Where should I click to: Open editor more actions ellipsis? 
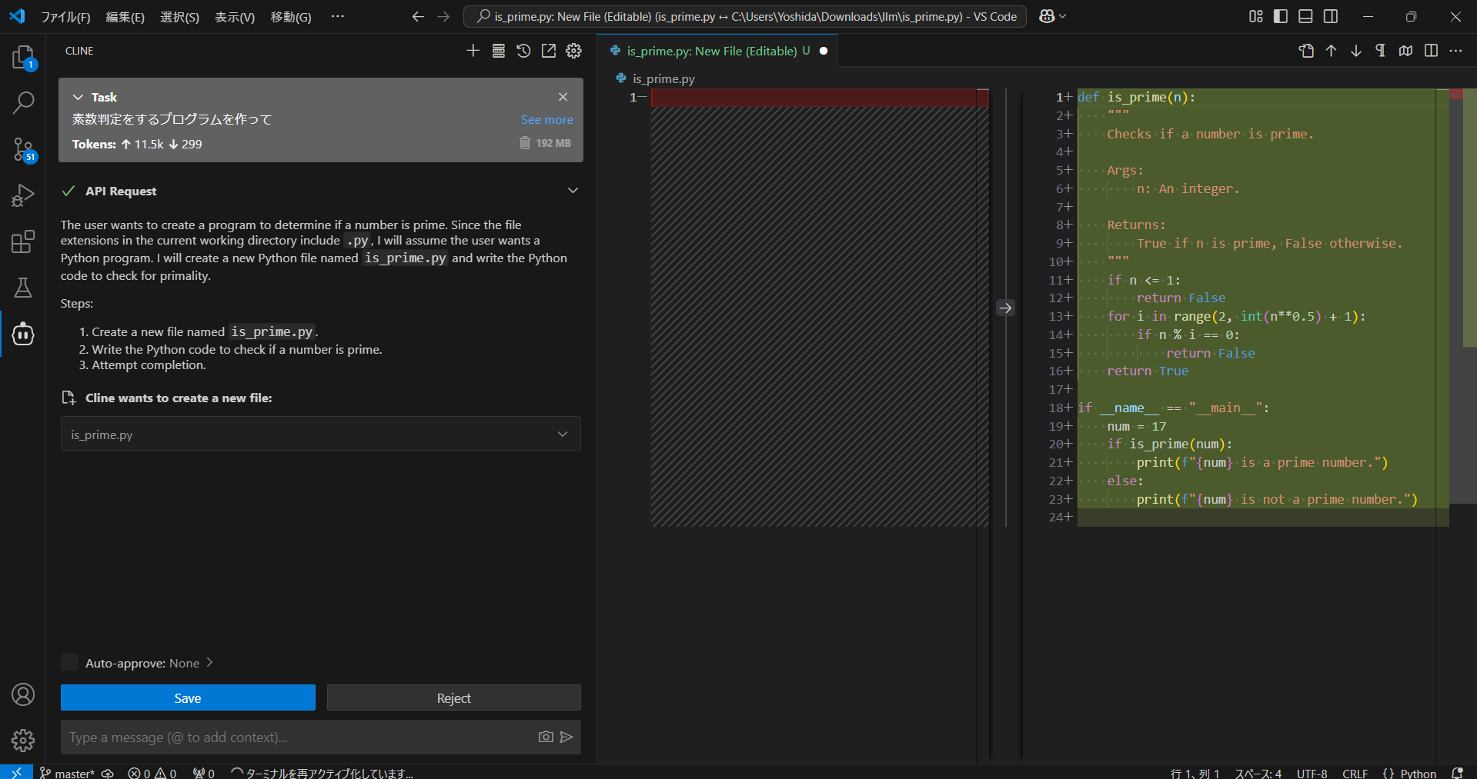[x=1455, y=51]
